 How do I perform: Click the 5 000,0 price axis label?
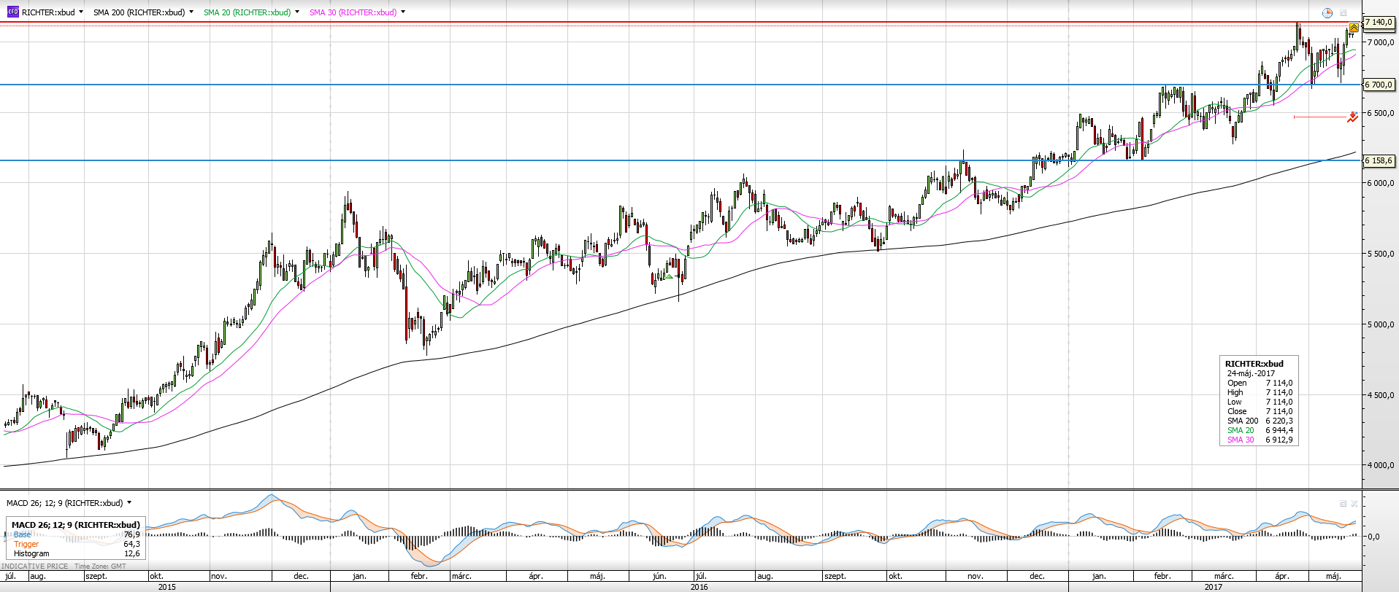pos(1381,324)
